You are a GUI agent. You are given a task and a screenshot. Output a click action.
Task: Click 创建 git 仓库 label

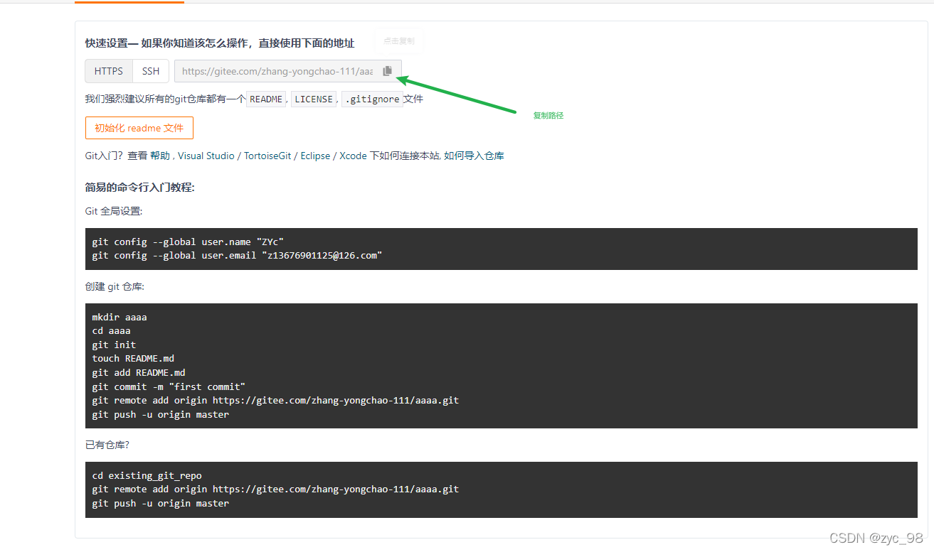click(x=115, y=286)
